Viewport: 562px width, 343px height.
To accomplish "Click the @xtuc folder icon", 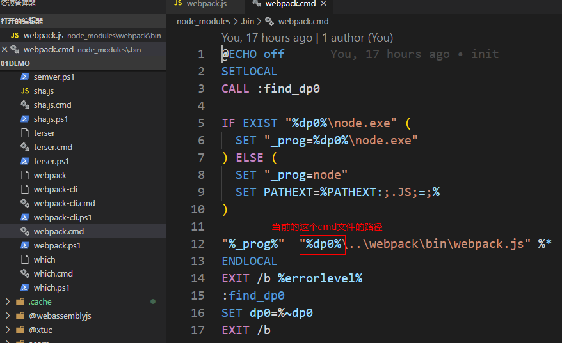I will pos(20,330).
